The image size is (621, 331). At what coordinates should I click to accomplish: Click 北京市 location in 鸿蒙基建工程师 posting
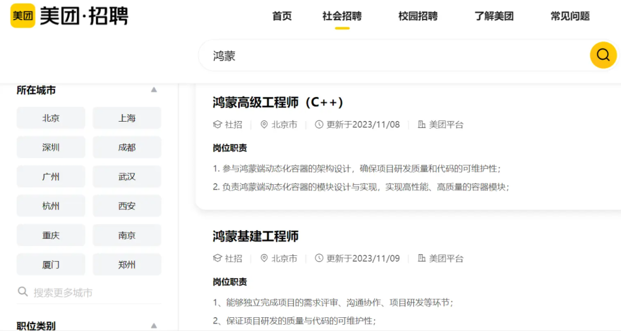(x=284, y=258)
